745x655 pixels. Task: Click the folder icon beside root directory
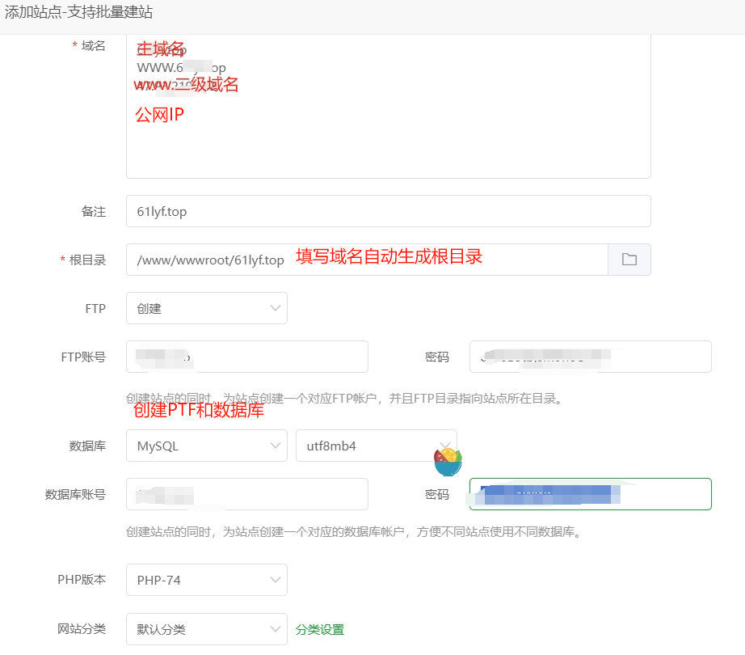(629, 260)
